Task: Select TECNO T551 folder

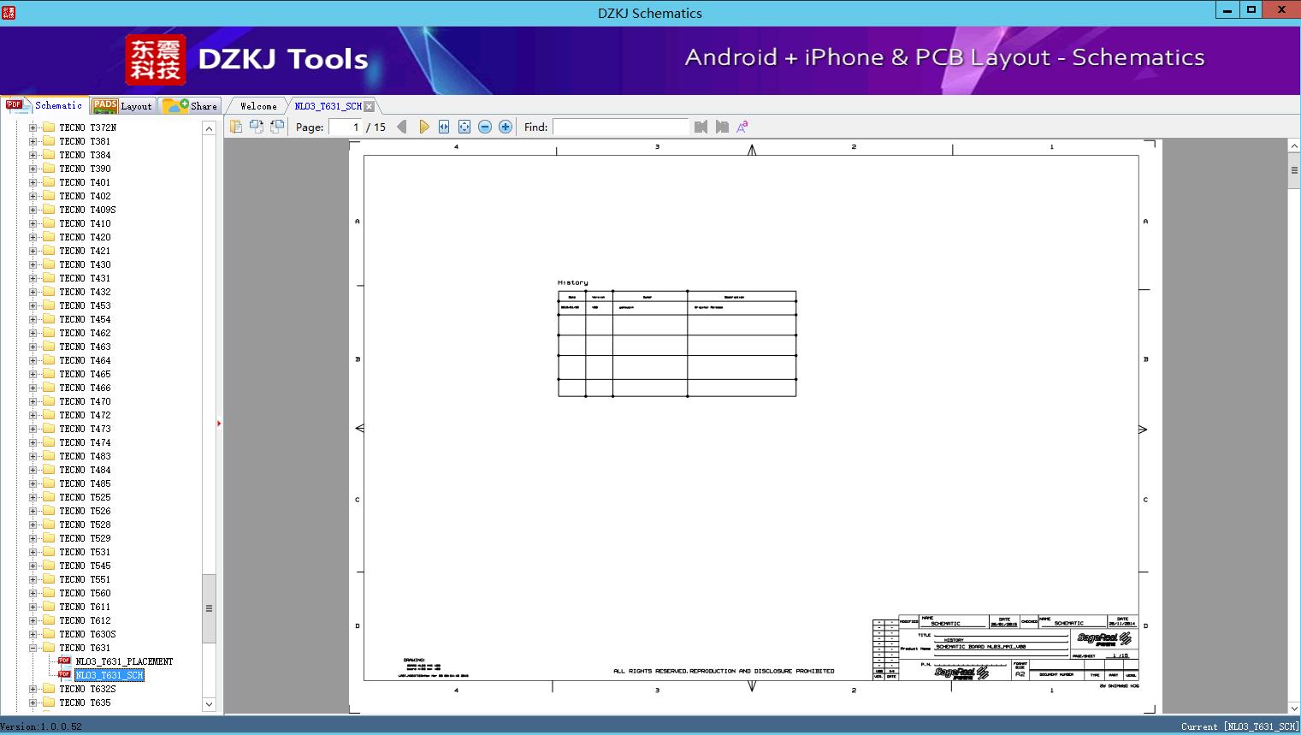Action: 85,579
